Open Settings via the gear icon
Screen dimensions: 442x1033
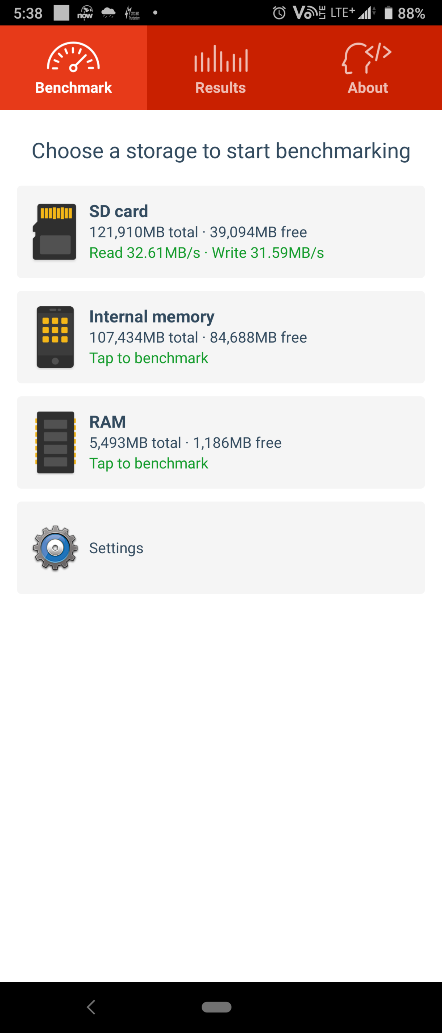(55, 548)
